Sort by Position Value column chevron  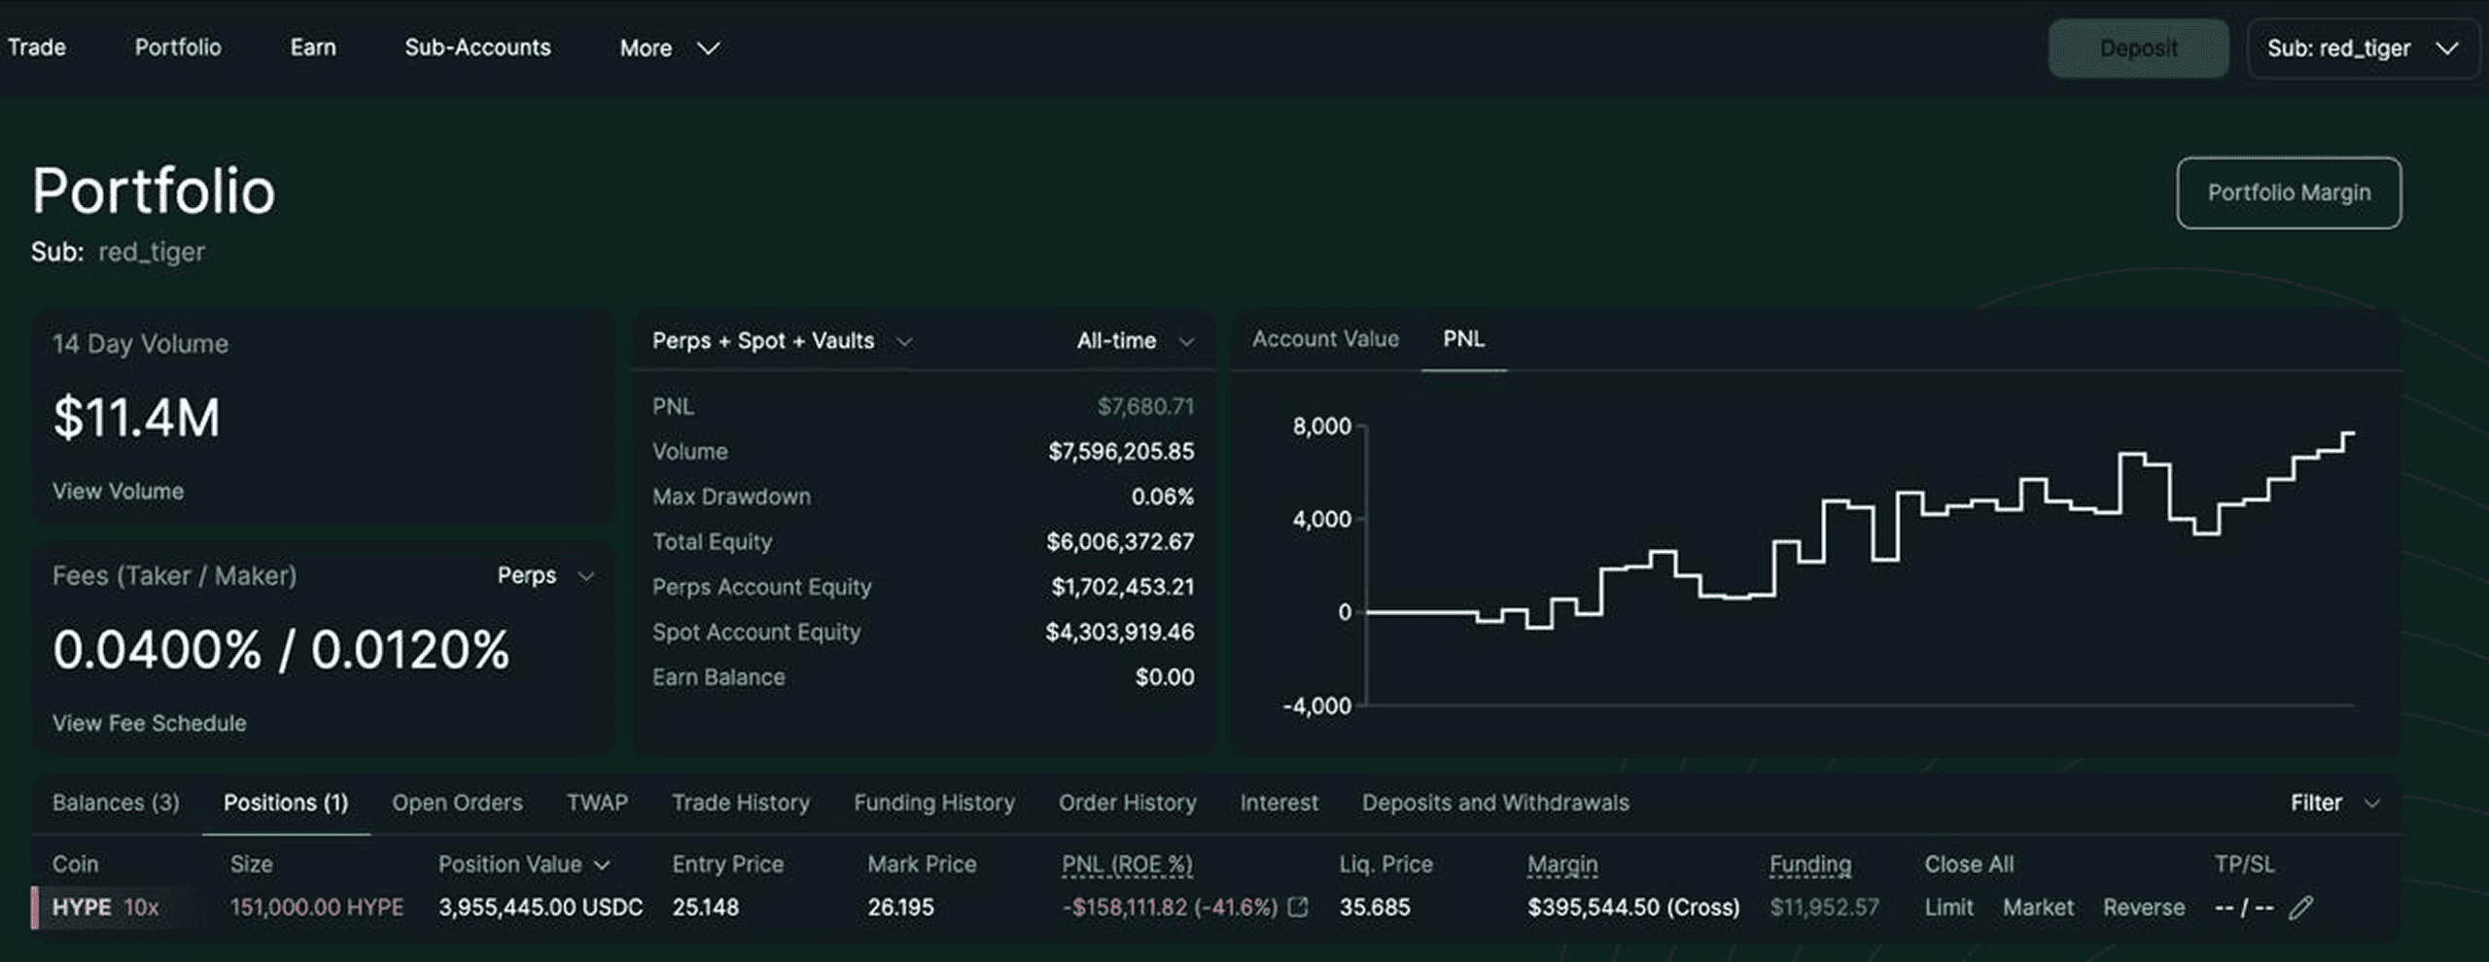[x=602, y=865]
